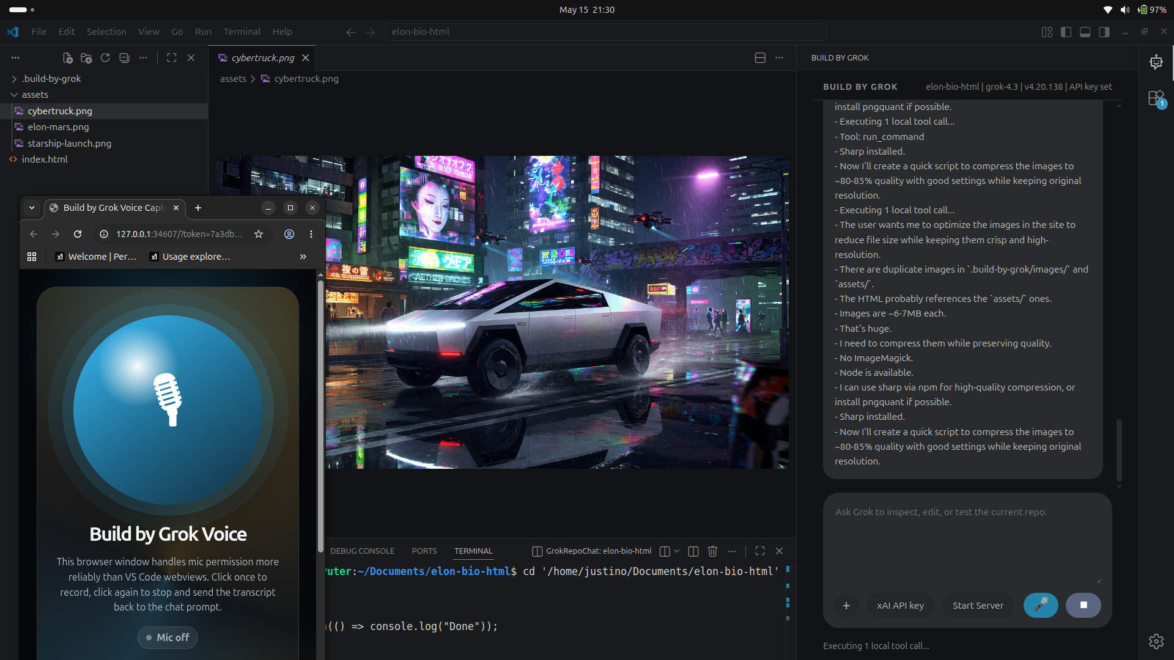Screen dimensions: 1174x660
Task: View site information icon in address bar
Action: pyautogui.click(x=104, y=234)
